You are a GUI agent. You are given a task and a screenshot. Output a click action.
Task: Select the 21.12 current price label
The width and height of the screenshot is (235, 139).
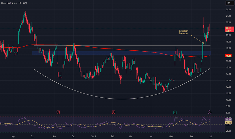tap(229, 30)
